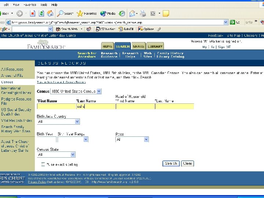
Task: Click the Mail envelope icon
Action: (132, 14)
